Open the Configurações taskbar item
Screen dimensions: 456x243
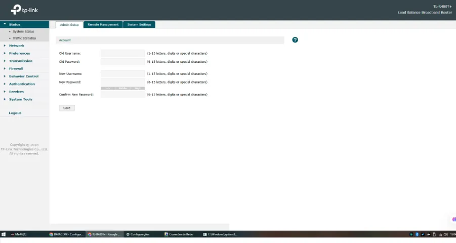click(138, 234)
